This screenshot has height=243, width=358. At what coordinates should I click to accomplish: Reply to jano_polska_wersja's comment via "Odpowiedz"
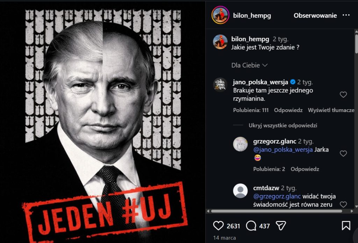tap(288, 110)
